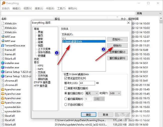
Task: Open 视图(V) menu
Action: (28, 9)
